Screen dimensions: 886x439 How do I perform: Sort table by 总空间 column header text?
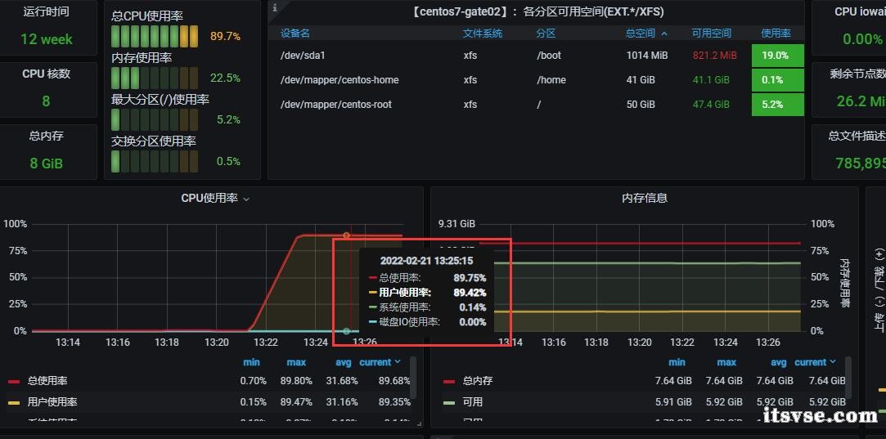tap(641, 34)
